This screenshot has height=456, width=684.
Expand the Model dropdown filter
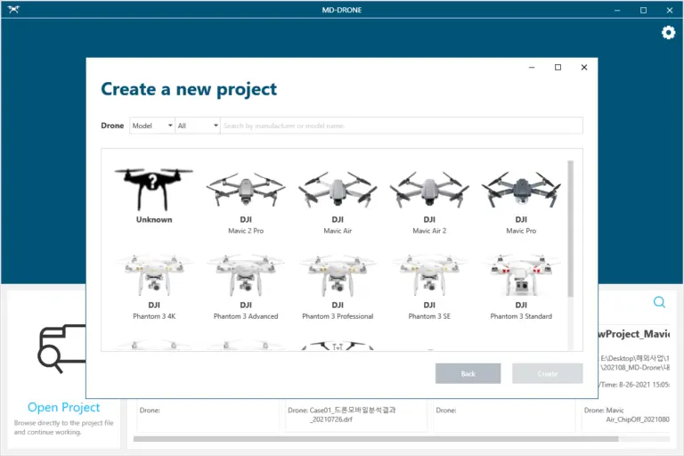coord(152,126)
